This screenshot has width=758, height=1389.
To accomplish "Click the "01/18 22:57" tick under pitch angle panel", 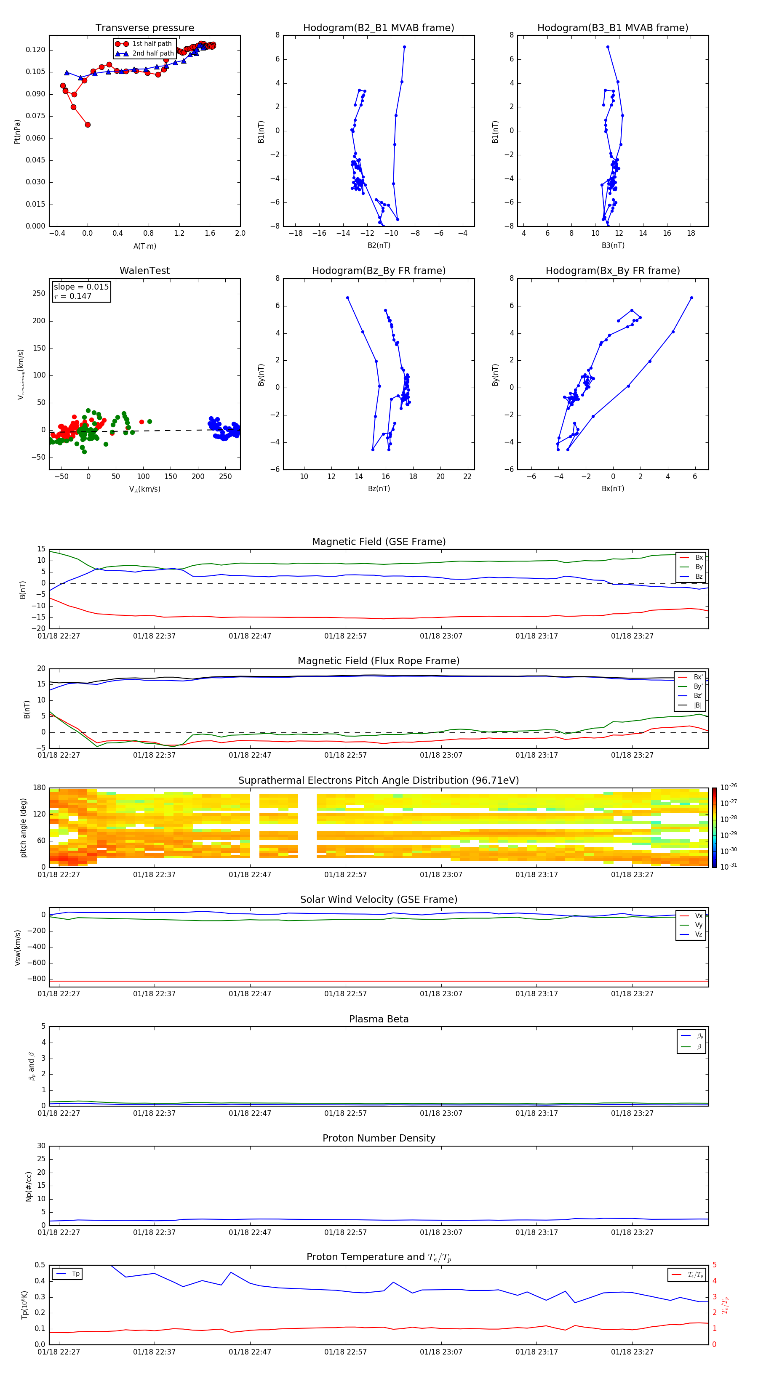I will click(x=345, y=875).
